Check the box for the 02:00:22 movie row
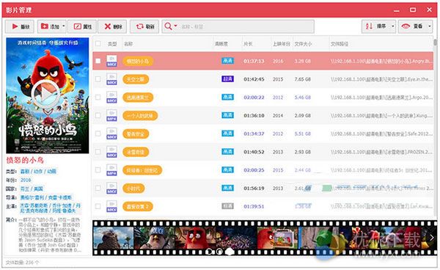Image resolution: width=440 pixels, height=270 pixels. click(x=98, y=97)
